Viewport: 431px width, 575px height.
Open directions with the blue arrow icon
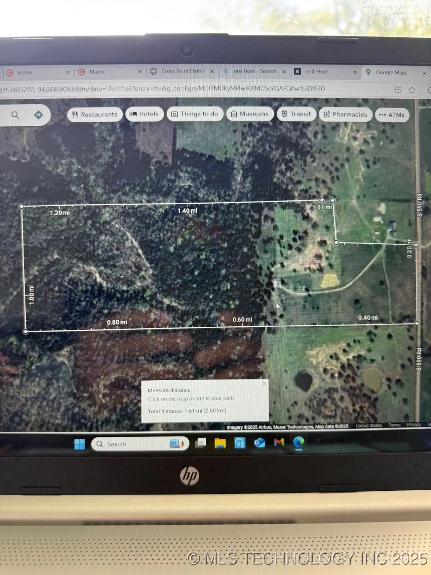(39, 115)
